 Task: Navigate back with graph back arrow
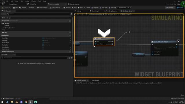pos(78,14)
